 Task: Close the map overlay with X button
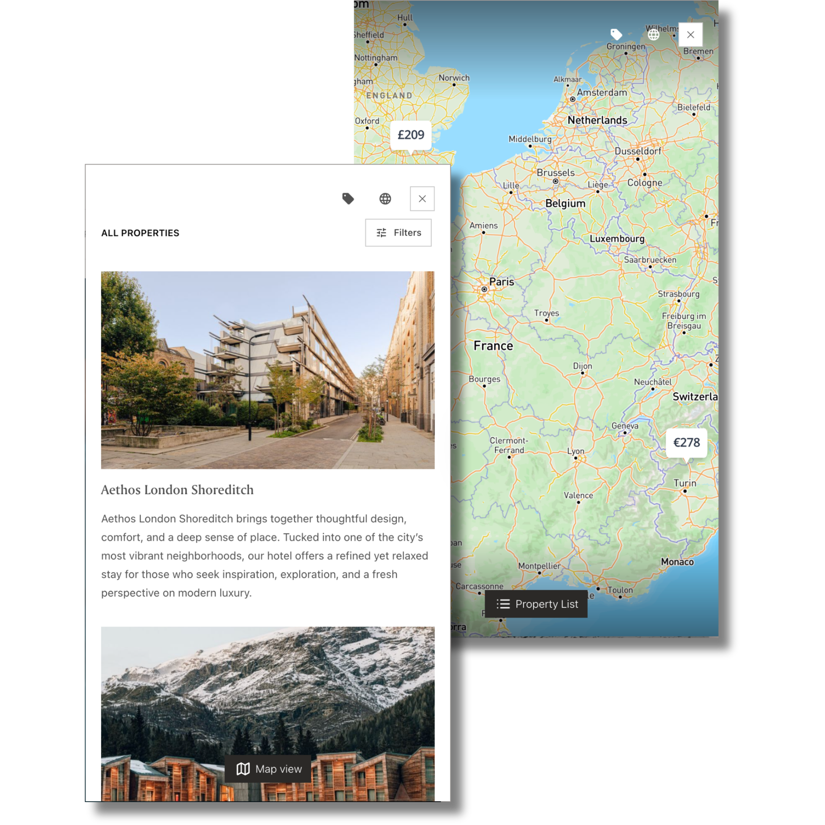click(x=691, y=35)
